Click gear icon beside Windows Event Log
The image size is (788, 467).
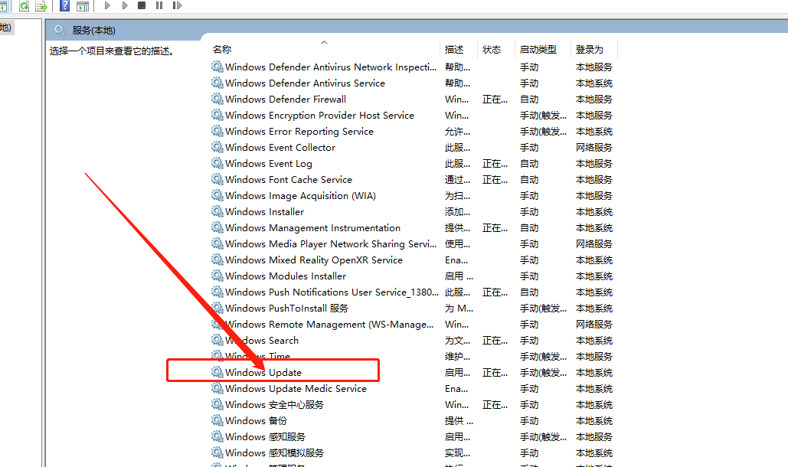tap(217, 163)
